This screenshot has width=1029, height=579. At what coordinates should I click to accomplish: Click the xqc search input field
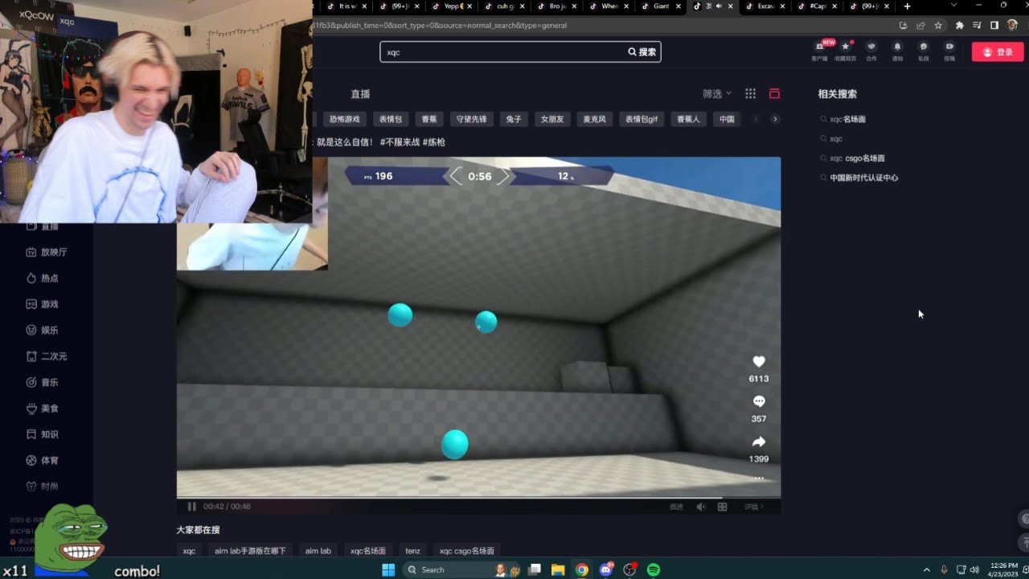click(502, 51)
